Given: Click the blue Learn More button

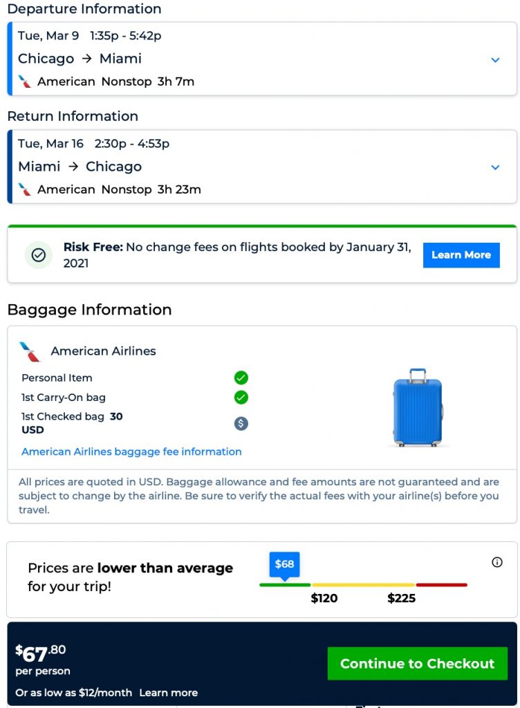Looking at the screenshot, I should pyautogui.click(x=461, y=255).
